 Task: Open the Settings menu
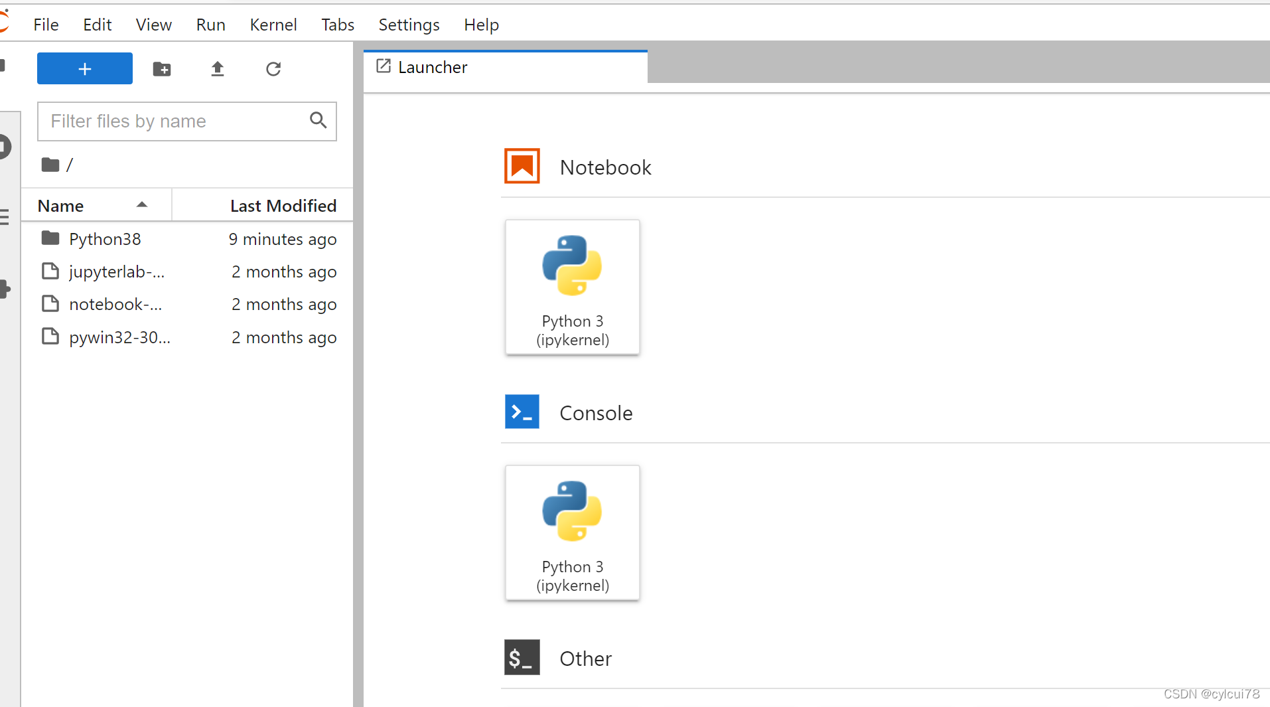409,25
